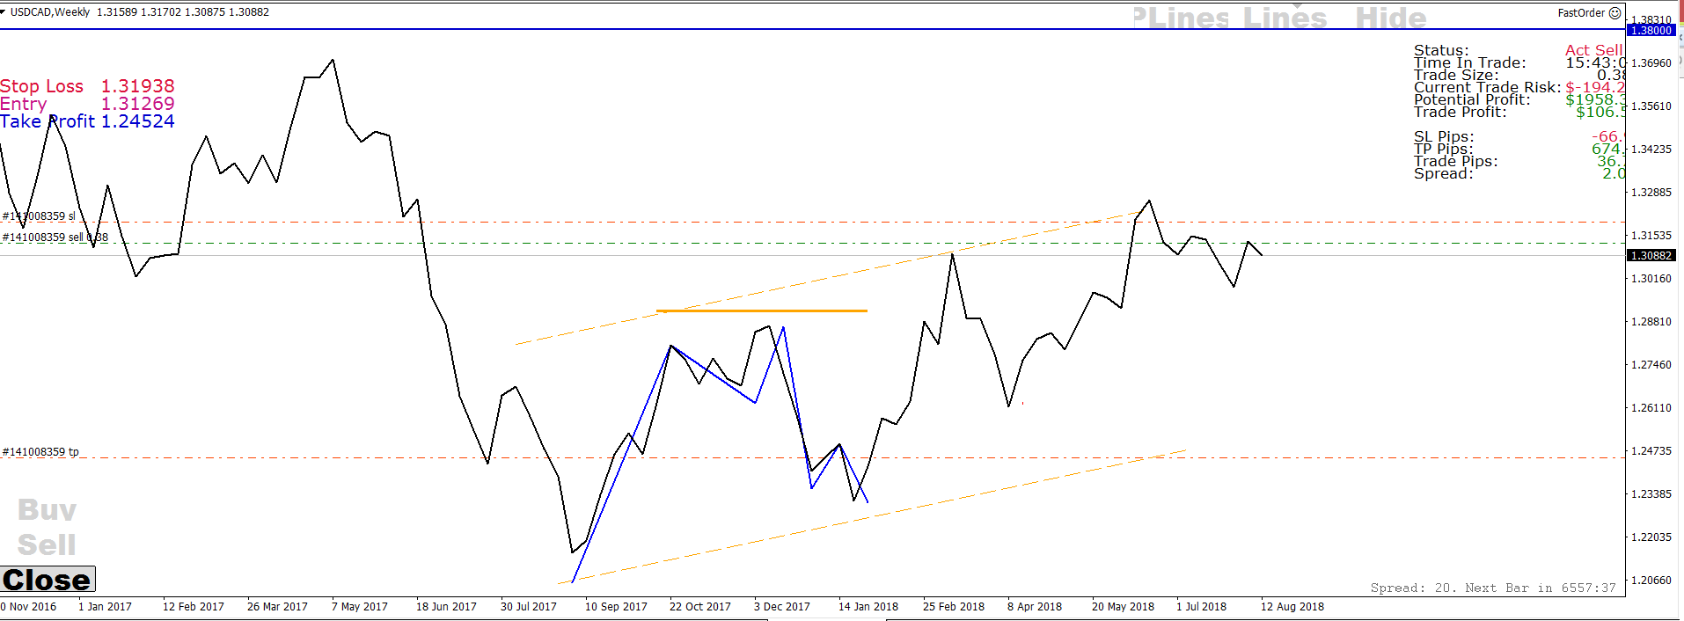Click the Sell button

[47, 544]
